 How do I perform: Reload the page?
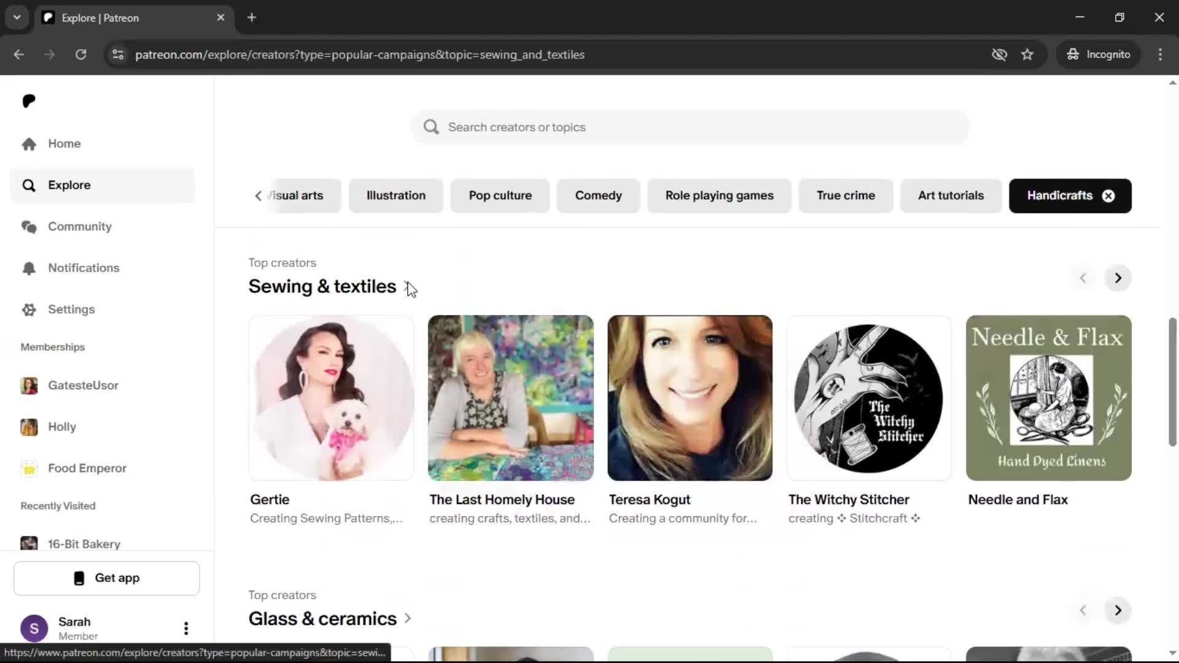click(80, 55)
